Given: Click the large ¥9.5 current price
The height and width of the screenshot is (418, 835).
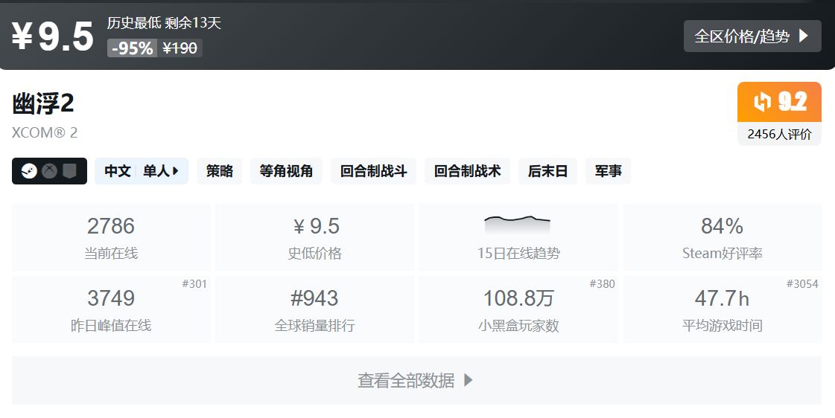Looking at the screenshot, I should click(53, 36).
